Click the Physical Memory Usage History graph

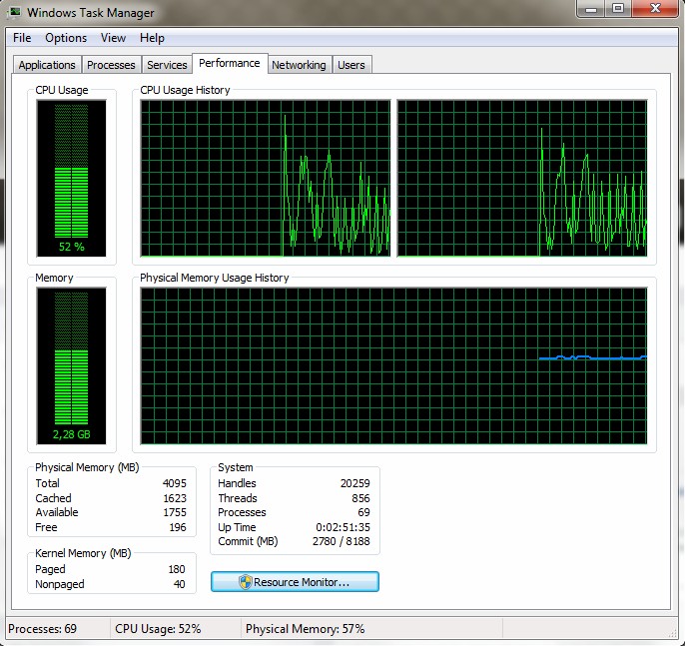(x=393, y=366)
